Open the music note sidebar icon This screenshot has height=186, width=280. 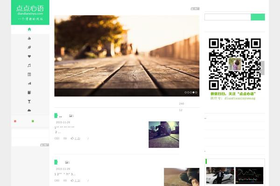pyautogui.click(x=29, y=65)
